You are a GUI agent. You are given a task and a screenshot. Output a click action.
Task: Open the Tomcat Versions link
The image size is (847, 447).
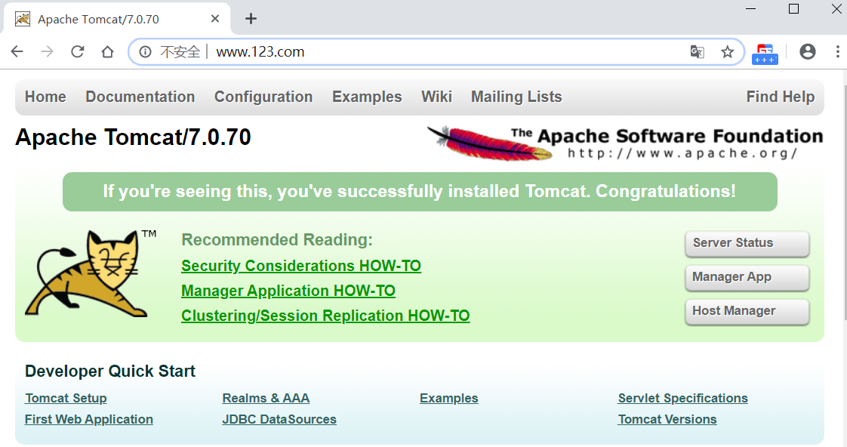[667, 419]
